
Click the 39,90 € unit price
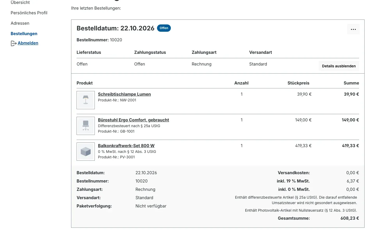click(x=304, y=94)
